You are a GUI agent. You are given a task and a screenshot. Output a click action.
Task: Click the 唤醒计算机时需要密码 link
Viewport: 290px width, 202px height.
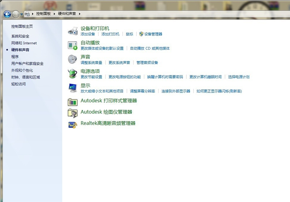(165, 77)
